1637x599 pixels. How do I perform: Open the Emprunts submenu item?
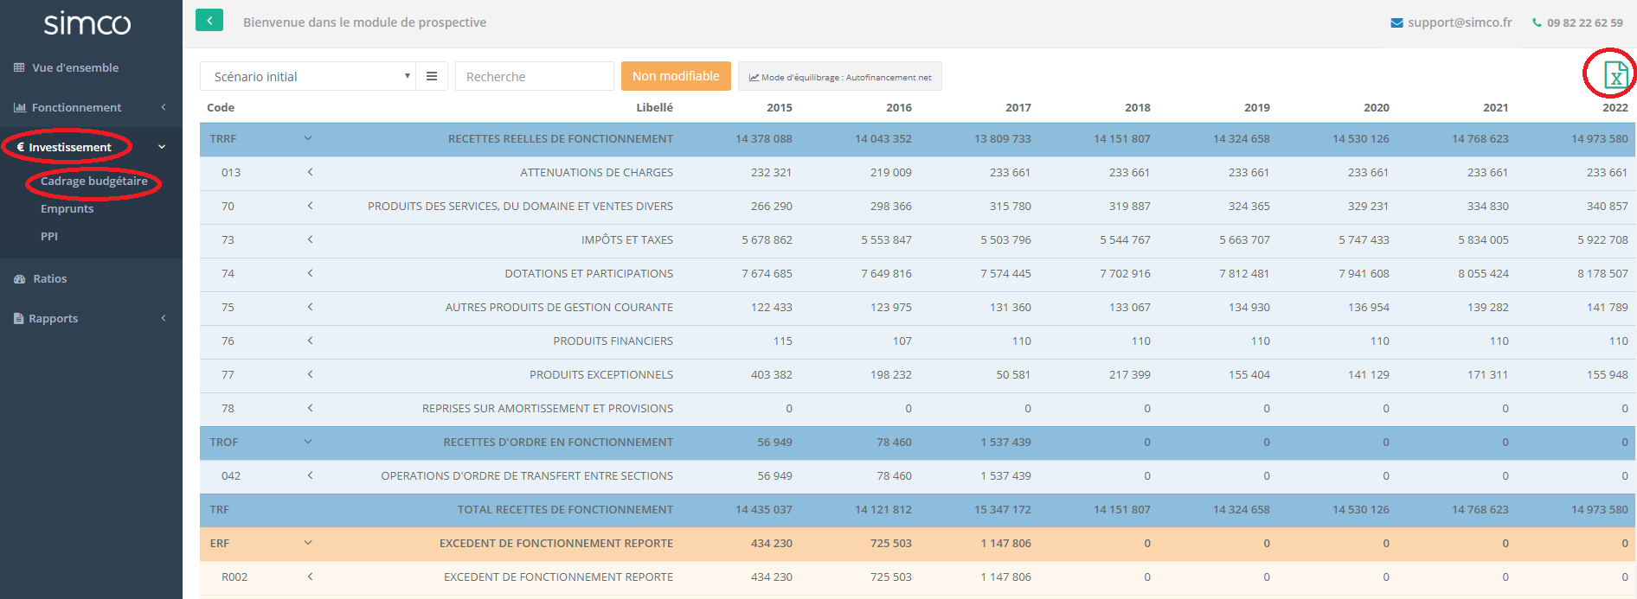click(x=67, y=209)
